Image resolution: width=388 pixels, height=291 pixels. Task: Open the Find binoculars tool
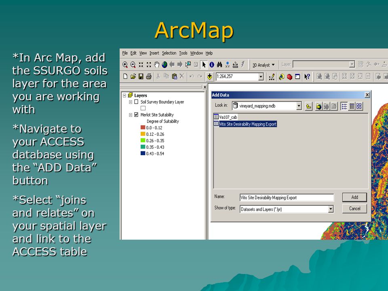[x=219, y=65]
